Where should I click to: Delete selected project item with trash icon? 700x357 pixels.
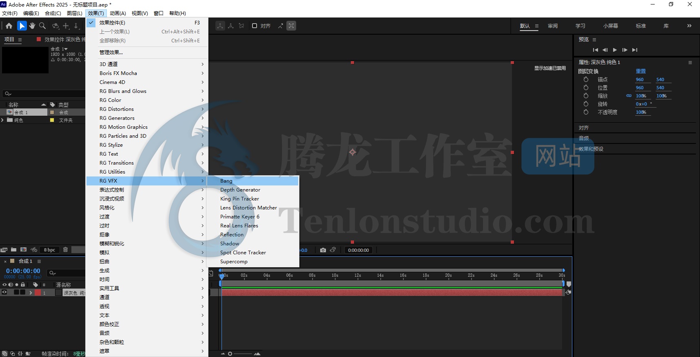(65, 249)
